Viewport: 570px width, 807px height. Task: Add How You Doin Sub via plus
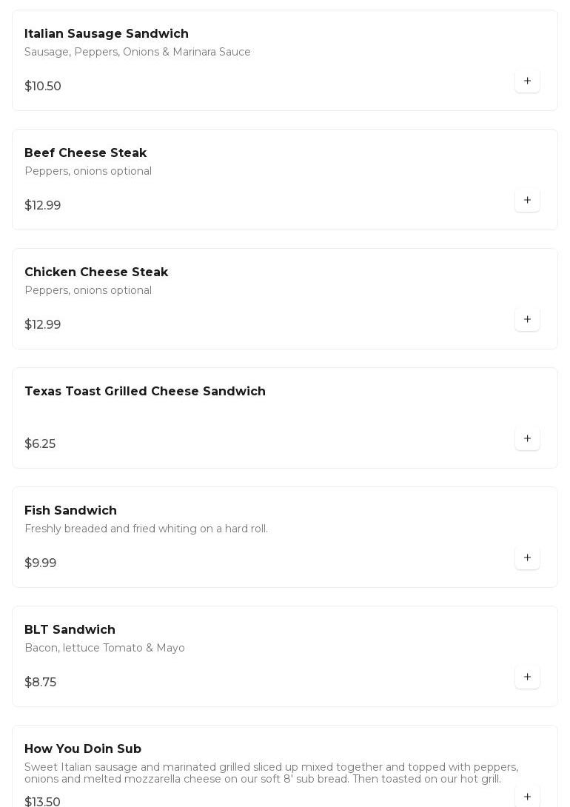point(527,796)
